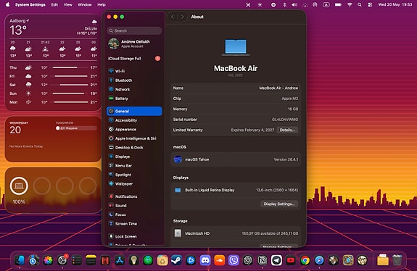The image size is (417, 271).
Task: Click the battery widget 100% ring
Action: (19, 185)
